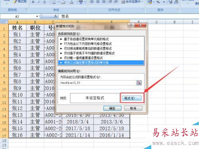Cancel the dialog with 取消
Image resolution: width=199 pixels, height=149 pixels.
(133, 108)
